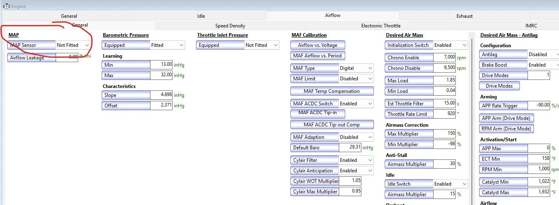
Task: Click the Throttle Inlet Pressure heading
Action: (x=222, y=35)
